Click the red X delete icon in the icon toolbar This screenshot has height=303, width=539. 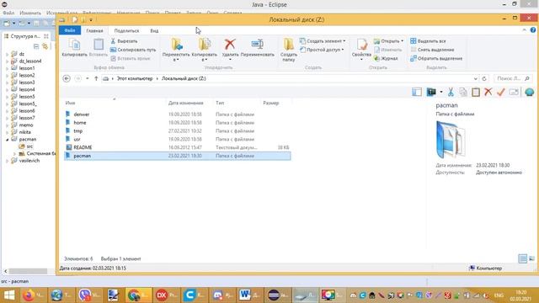point(488,92)
